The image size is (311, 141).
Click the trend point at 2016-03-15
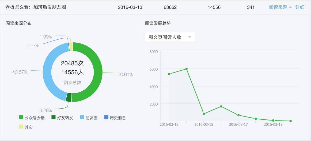(204, 114)
